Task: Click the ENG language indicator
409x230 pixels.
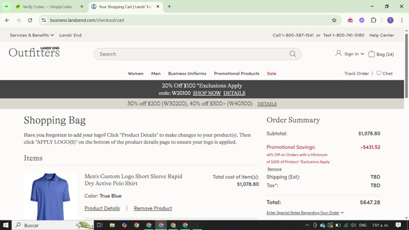Action: tap(363, 225)
